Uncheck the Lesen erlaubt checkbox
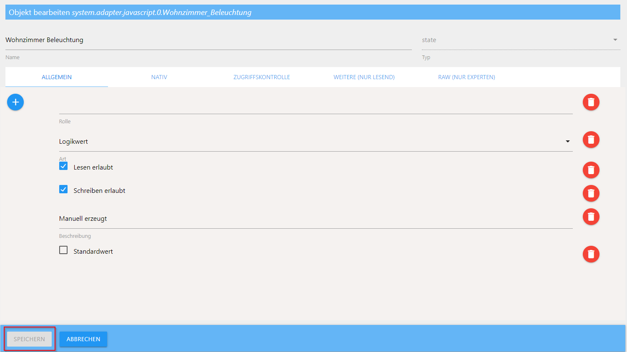The width and height of the screenshot is (627, 352). tap(63, 166)
